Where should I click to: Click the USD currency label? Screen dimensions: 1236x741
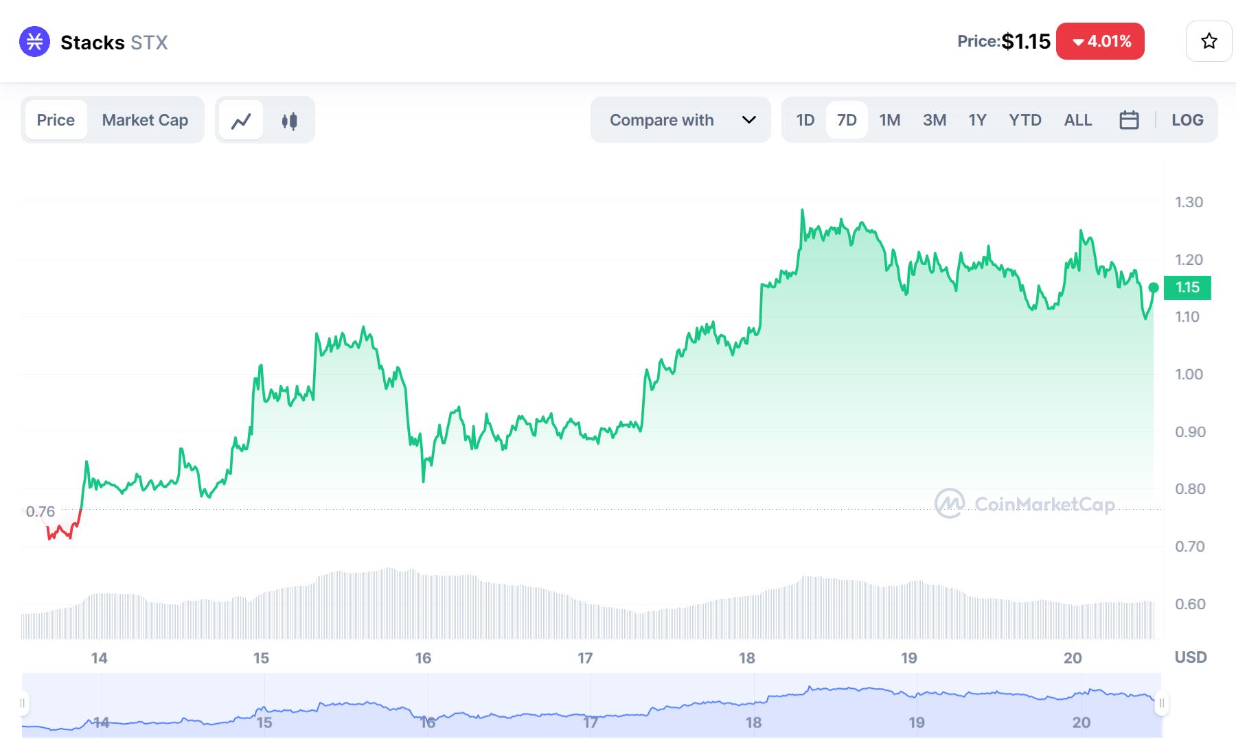click(1191, 657)
